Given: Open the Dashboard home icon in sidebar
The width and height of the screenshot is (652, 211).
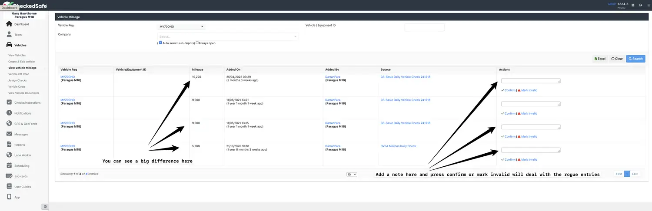Looking at the screenshot, I should tap(9, 24).
